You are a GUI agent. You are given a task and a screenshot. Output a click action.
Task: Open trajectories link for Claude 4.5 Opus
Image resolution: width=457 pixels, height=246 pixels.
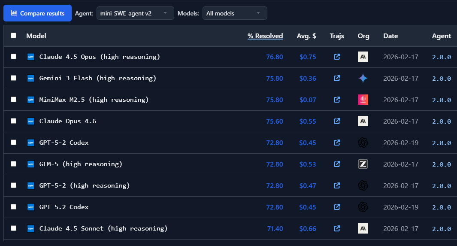click(337, 57)
